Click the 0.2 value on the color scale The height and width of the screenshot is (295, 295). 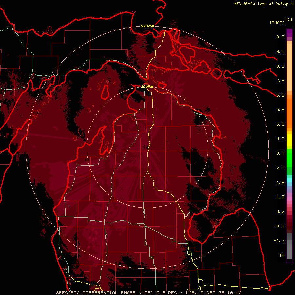[280, 212]
